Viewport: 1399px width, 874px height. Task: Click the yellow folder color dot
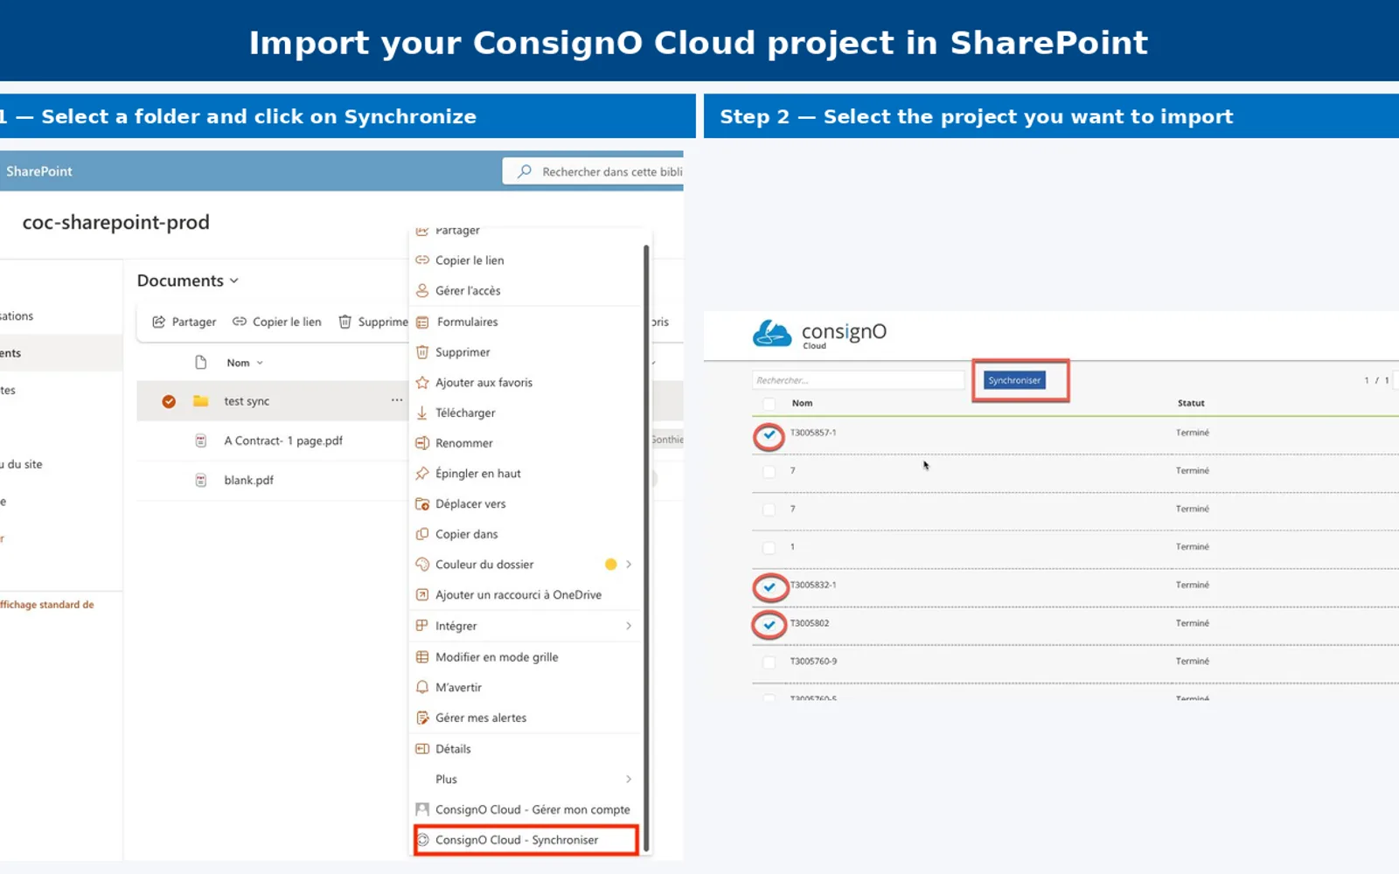click(x=611, y=565)
